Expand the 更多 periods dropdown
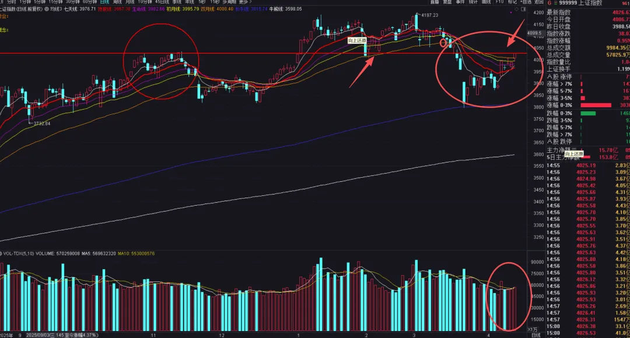 pos(244,2)
